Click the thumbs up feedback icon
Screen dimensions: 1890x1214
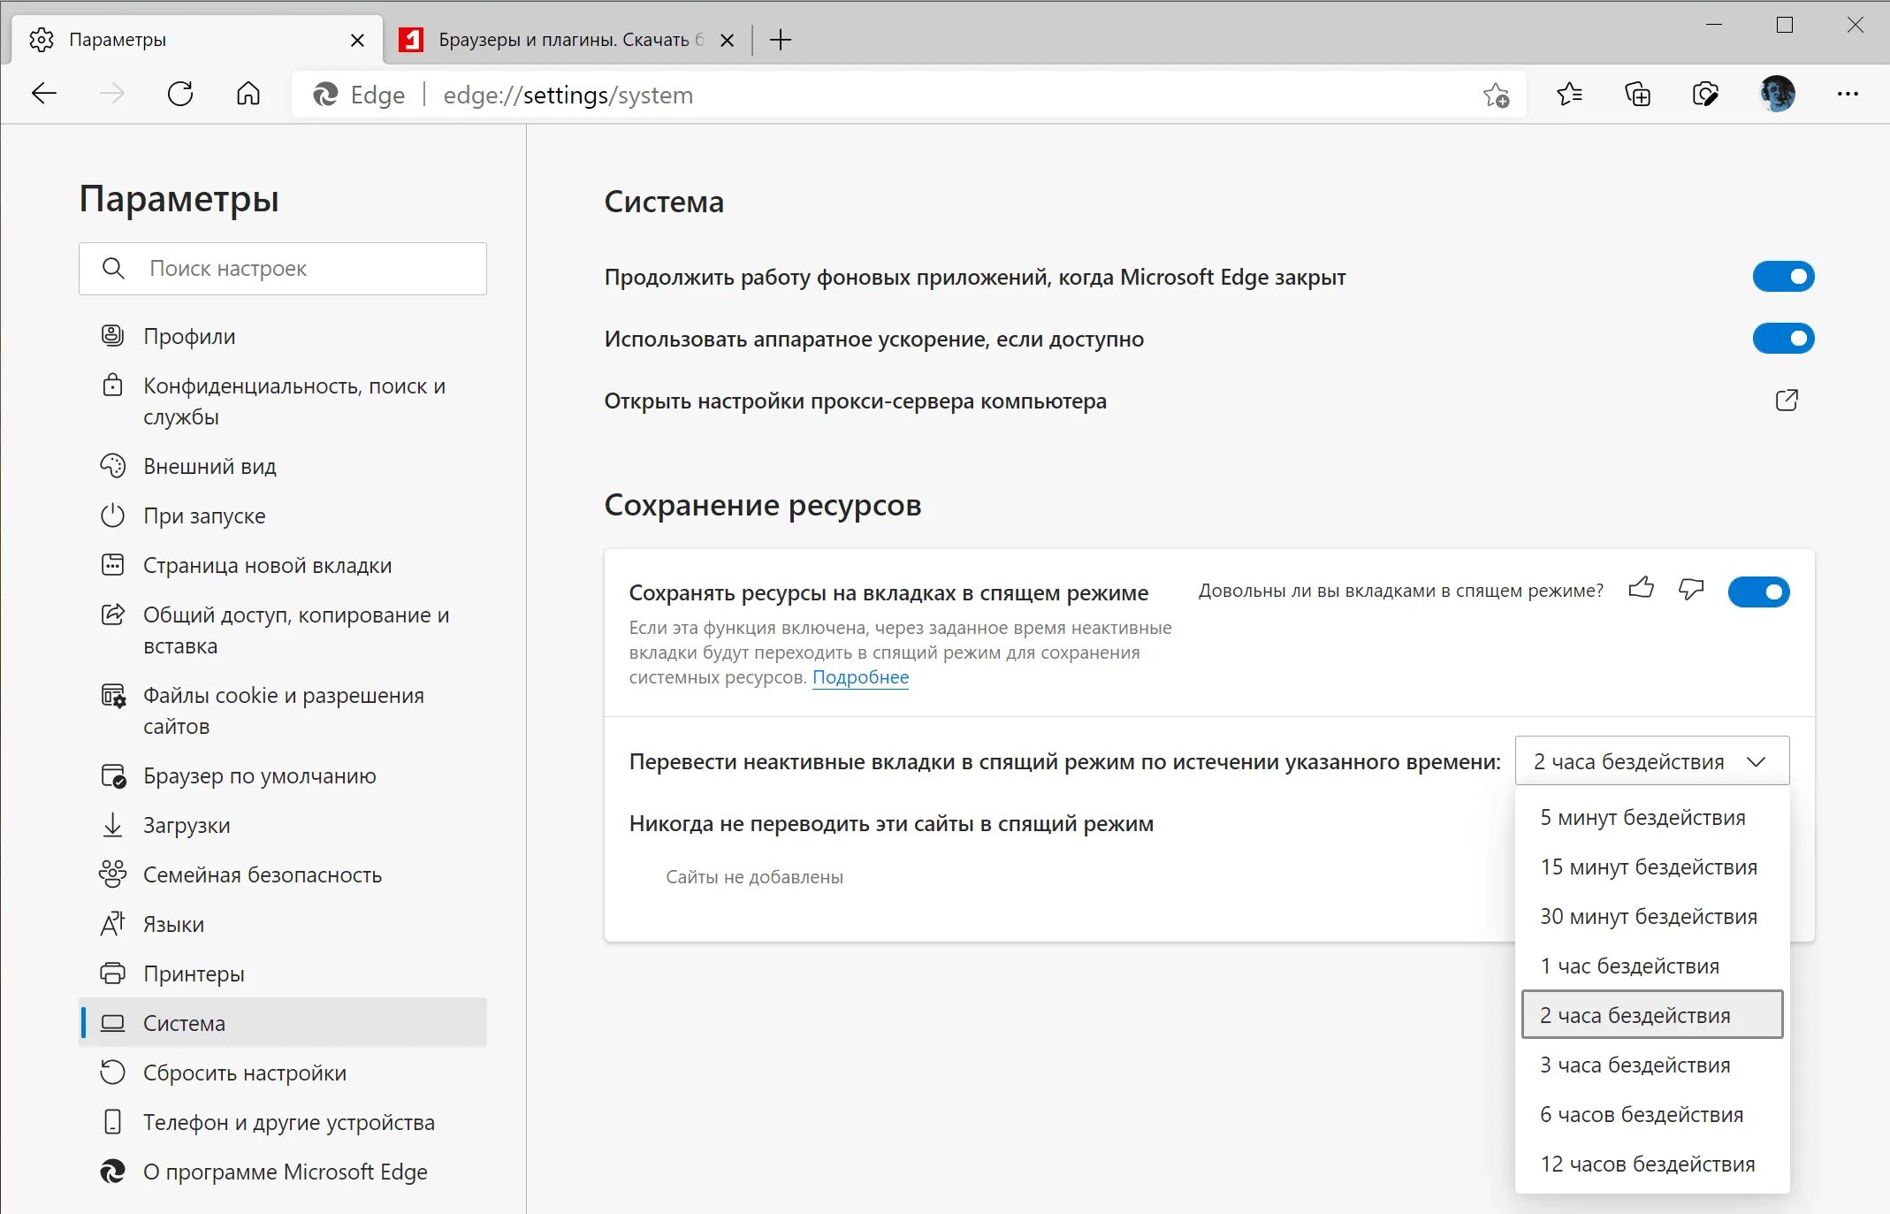[x=1642, y=588]
